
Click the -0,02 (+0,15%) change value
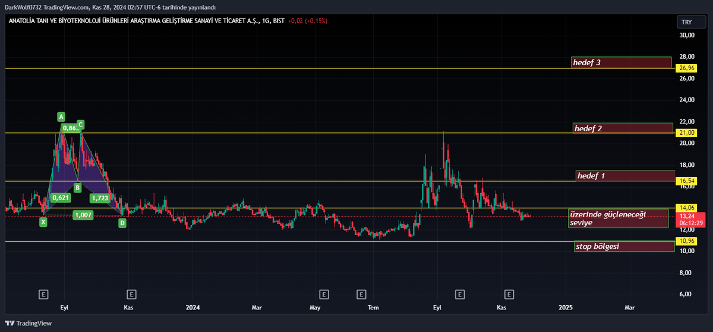click(308, 21)
